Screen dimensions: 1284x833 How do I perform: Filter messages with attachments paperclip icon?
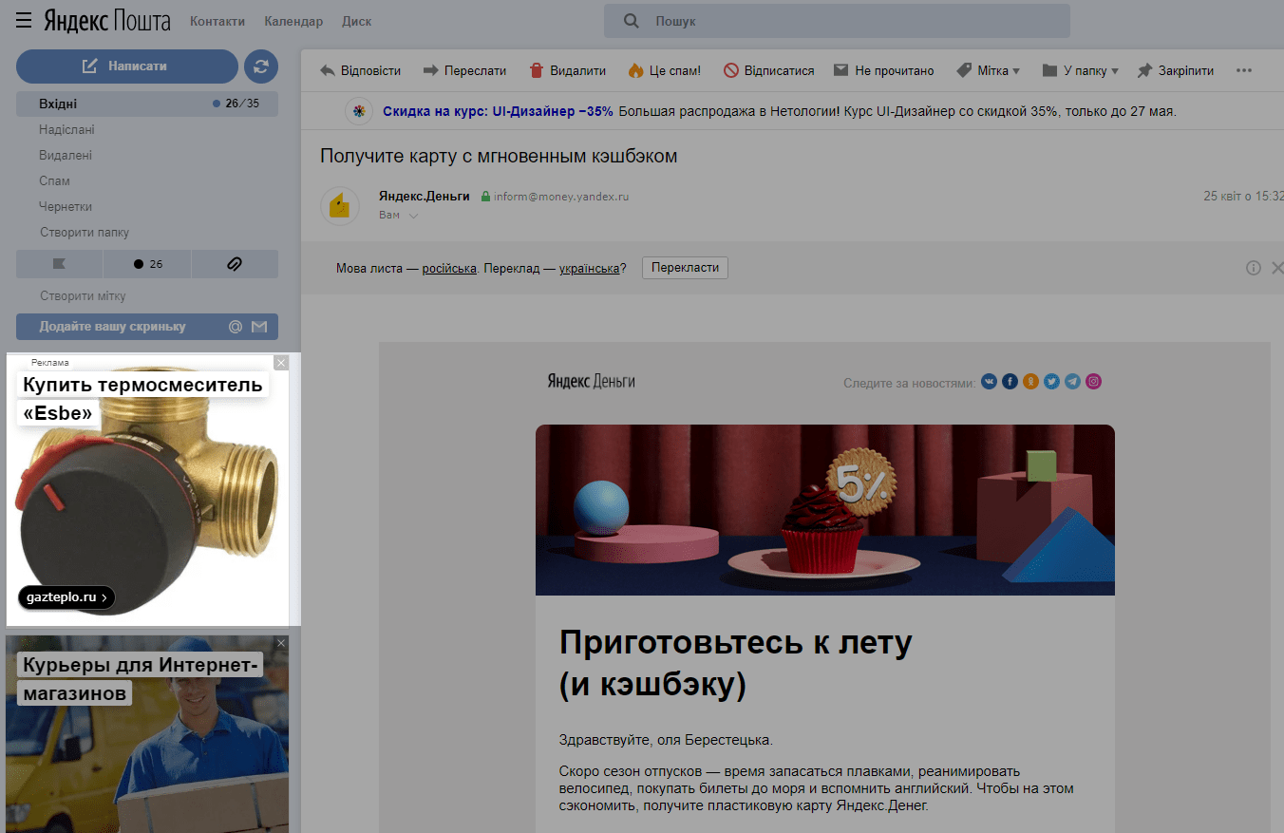(x=235, y=264)
